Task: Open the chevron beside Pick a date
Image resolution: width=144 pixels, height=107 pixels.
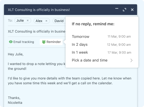Action: click(x=131, y=60)
